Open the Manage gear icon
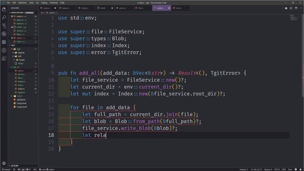 click(4, 163)
